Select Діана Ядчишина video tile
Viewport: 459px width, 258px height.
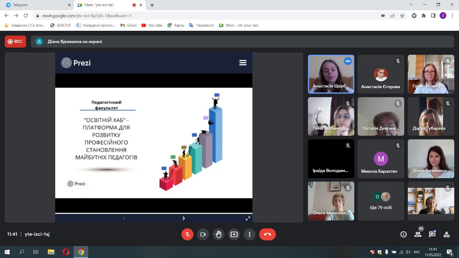(x=431, y=159)
